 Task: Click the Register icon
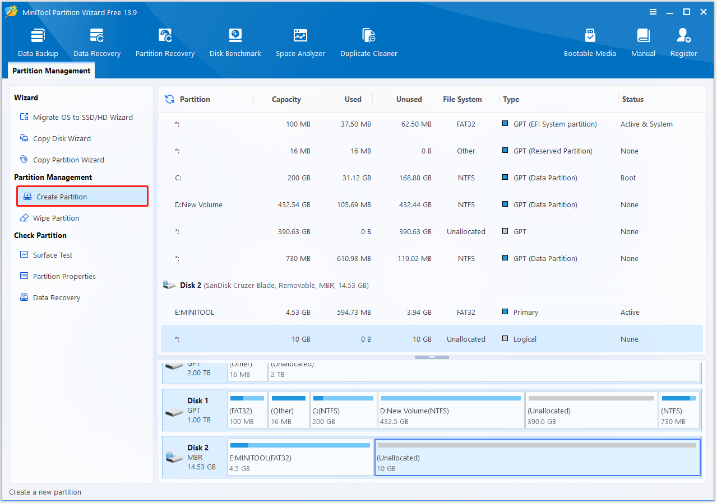coord(684,43)
